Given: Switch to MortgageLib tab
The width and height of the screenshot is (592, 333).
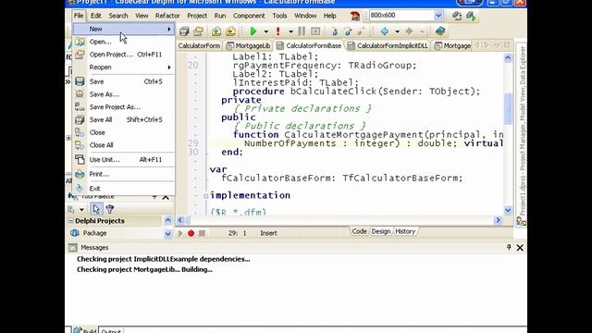Looking at the screenshot, I should tap(249, 45).
